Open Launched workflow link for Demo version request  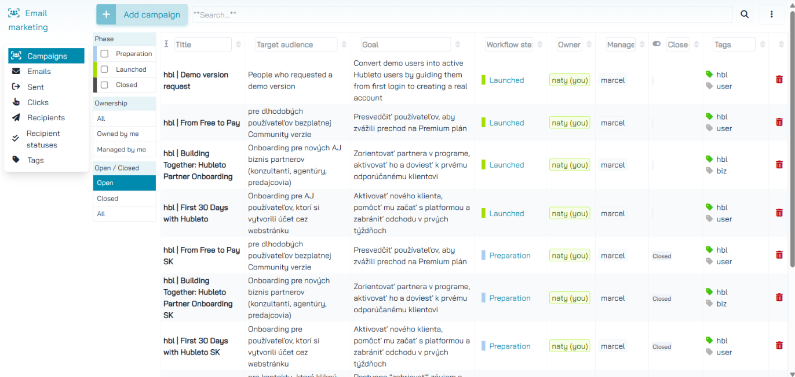pos(506,80)
